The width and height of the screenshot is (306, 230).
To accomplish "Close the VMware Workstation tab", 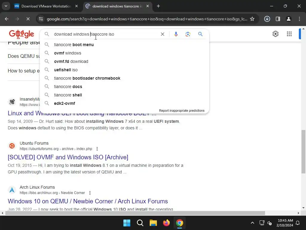I will click(76, 6).
